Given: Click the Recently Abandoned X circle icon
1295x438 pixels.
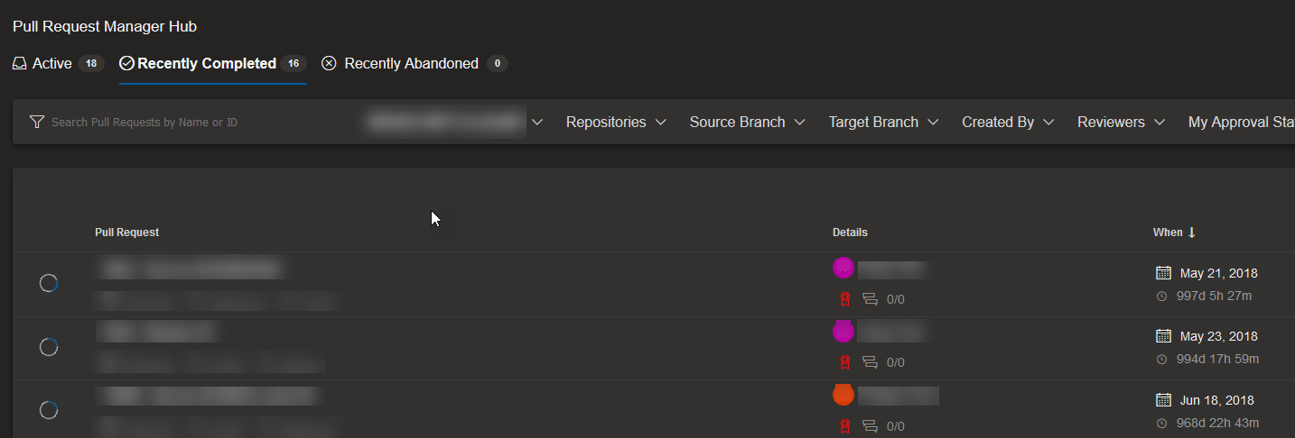Looking at the screenshot, I should [329, 63].
